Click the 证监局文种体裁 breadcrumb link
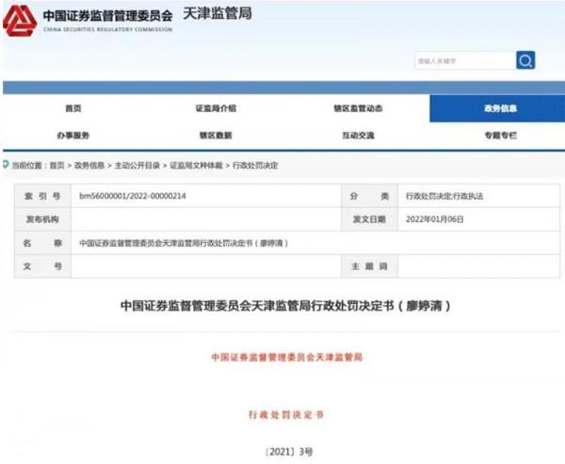 [197, 166]
